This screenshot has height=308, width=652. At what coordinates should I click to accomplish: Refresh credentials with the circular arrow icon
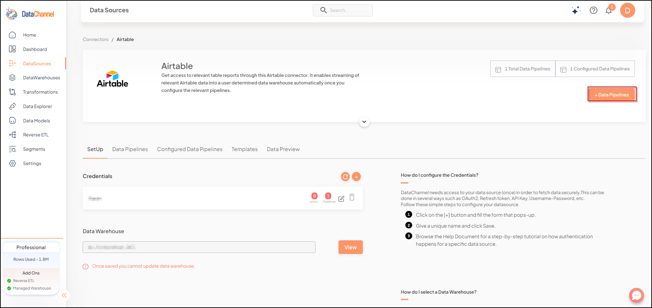(x=345, y=176)
